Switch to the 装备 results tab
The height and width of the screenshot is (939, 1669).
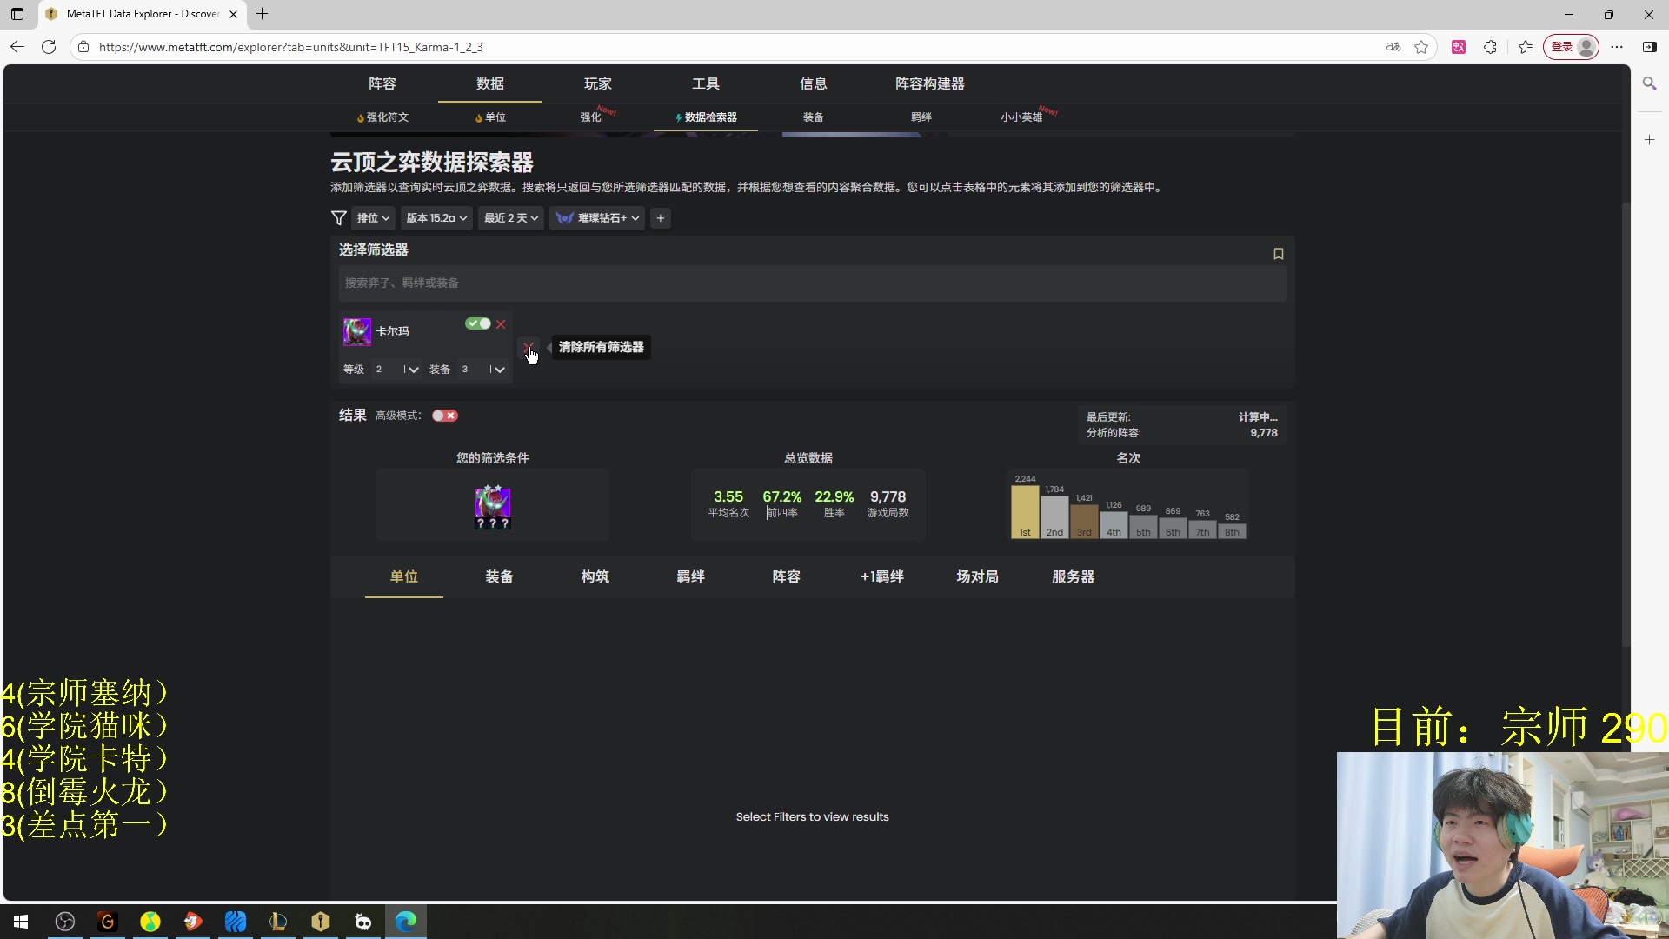click(500, 576)
